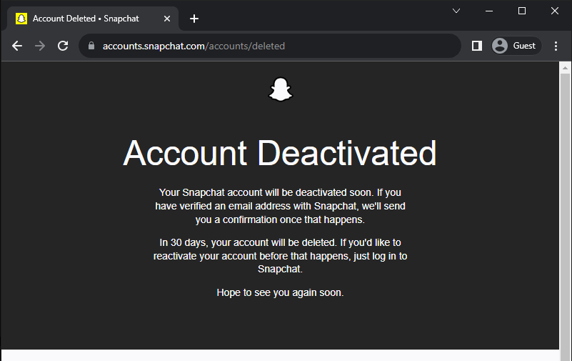Viewport: 572px width, 361px height.
Task: Go back to the previous page
Action: (x=17, y=46)
